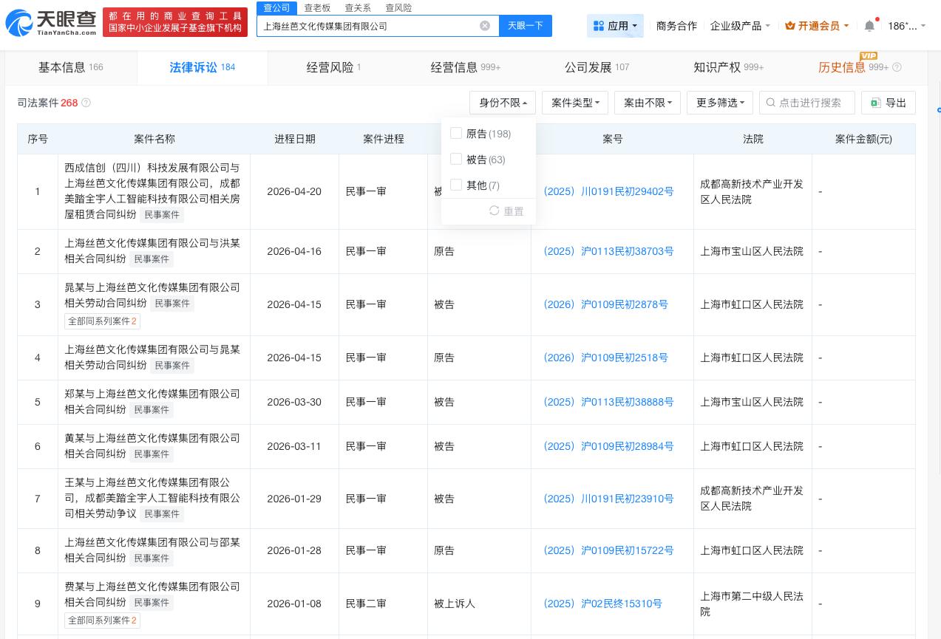Open the 案件类型 dropdown
The width and height of the screenshot is (941, 639).
[575, 103]
